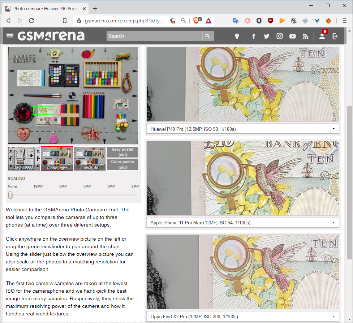
Task: Click the Oppo Find X2 Pro sample crop
Action: pos(243,272)
